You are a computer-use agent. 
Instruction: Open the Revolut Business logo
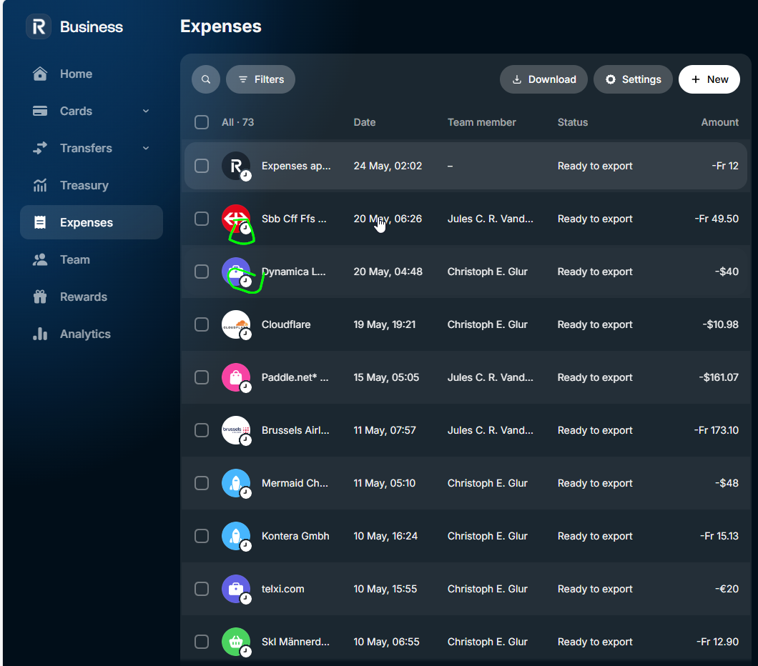click(x=39, y=26)
